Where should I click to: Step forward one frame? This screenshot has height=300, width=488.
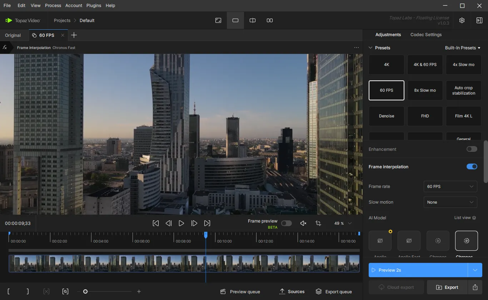pyautogui.click(x=194, y=223)
